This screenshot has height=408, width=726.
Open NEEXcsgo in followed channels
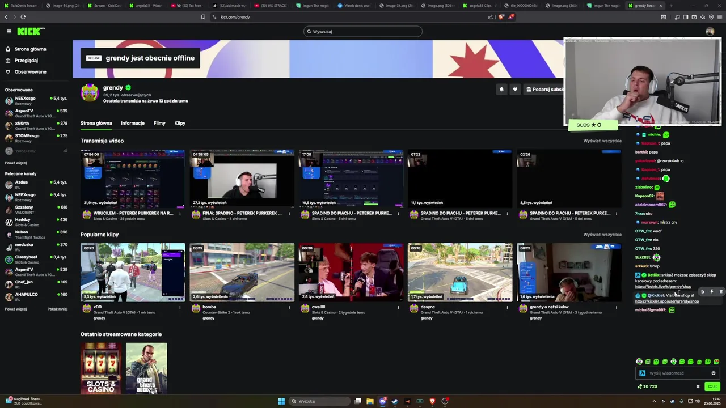tap(36, 101)
